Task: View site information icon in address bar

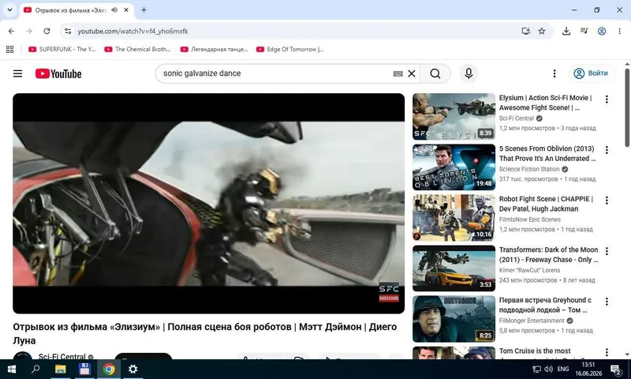Action: [x=68, y=31]
